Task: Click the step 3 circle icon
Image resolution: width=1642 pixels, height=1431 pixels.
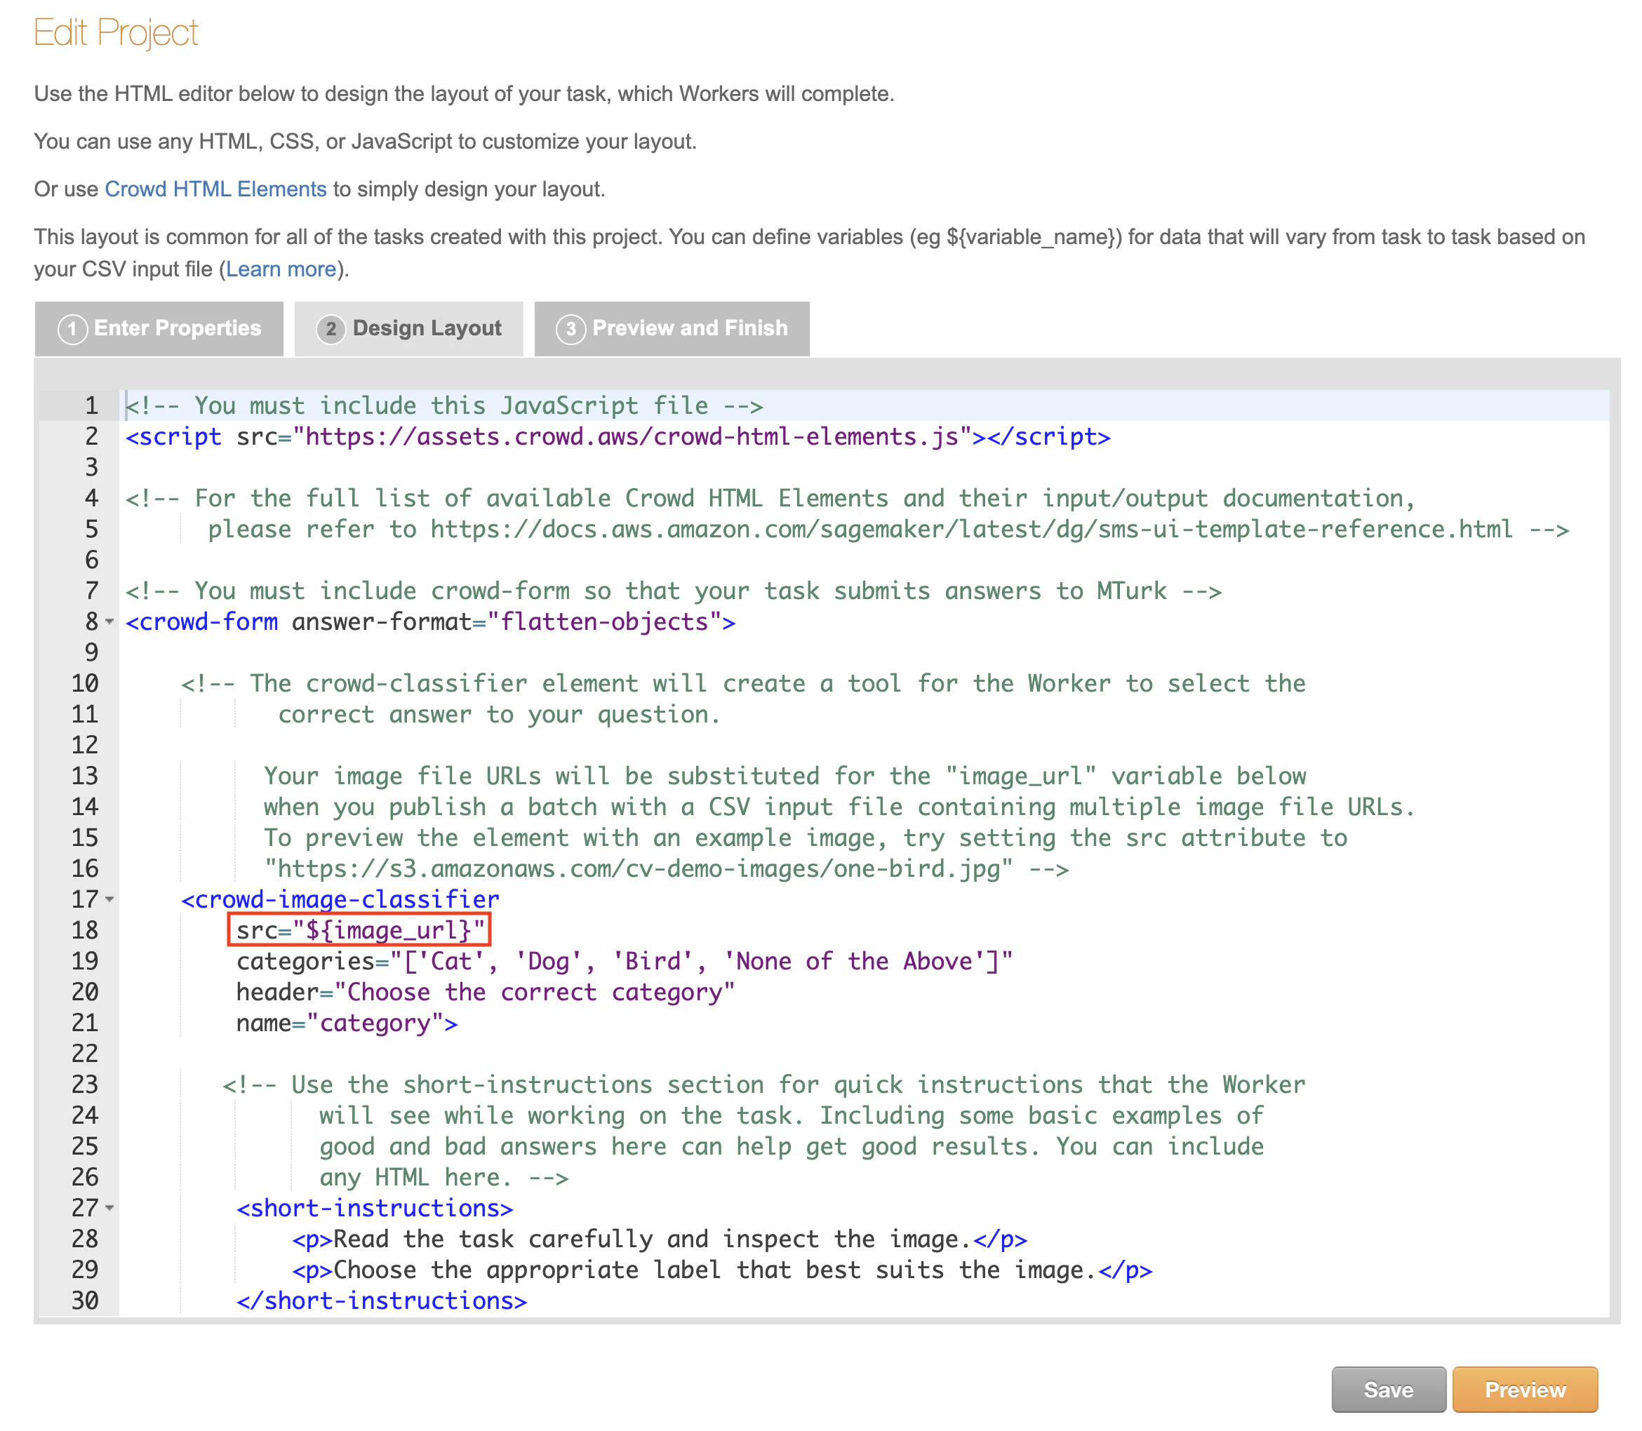Action: [570, 329]
